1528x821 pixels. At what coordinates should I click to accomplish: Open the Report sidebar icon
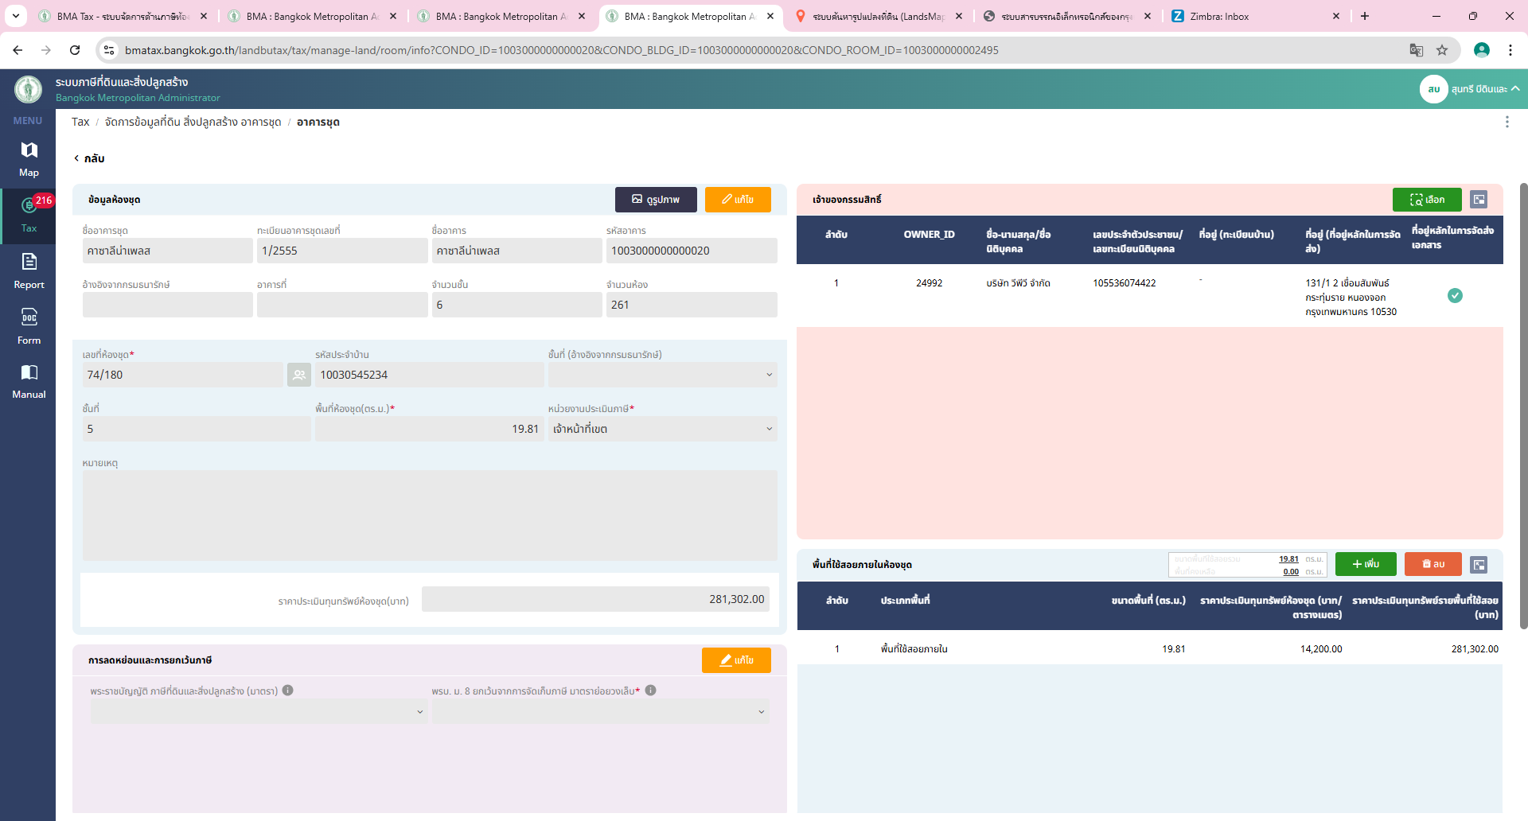[x=29, y=270]
